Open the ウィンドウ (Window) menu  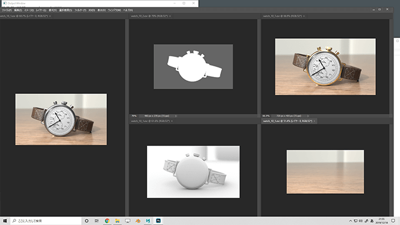114,10
